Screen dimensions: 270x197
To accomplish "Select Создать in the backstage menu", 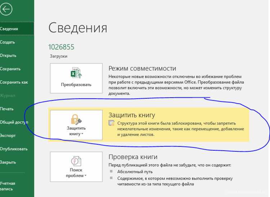I will (x=17, y=42).
